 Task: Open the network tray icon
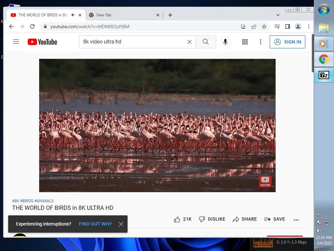click(327, 223)
